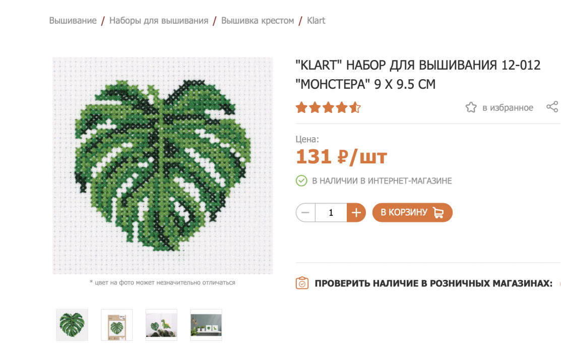Click the clipboard check icon for retail availability
The image size is (561, 353).
pos(302,283)
